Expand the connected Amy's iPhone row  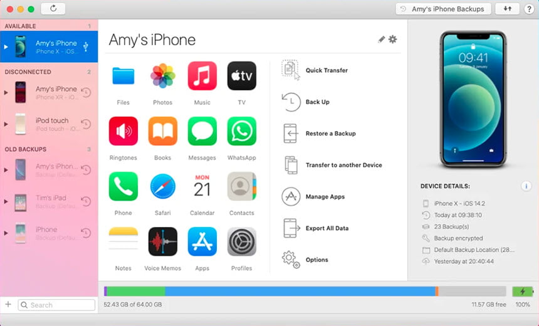pyautogui.click(x=6, y=47)
